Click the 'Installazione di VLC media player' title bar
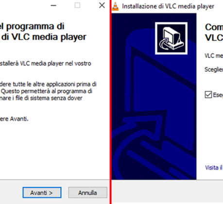The height and width of the screenshot is (204, 223). [168, 6]
